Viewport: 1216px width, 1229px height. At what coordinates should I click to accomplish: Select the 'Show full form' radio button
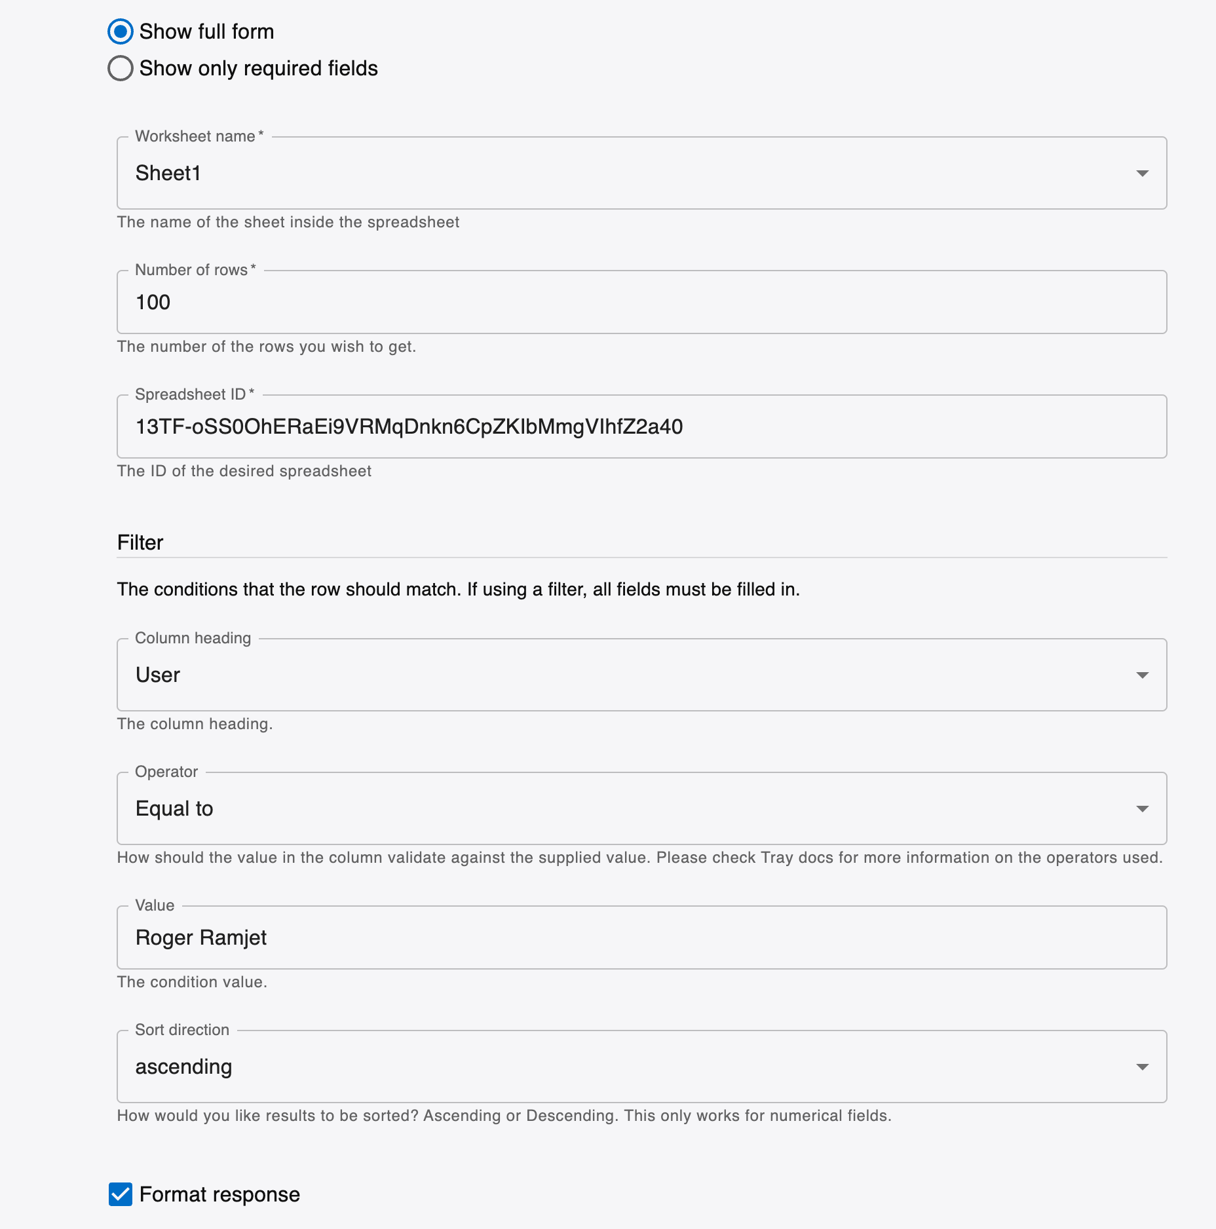tap(120, 31)
